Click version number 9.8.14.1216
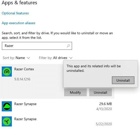 click(x=22, y=79)
